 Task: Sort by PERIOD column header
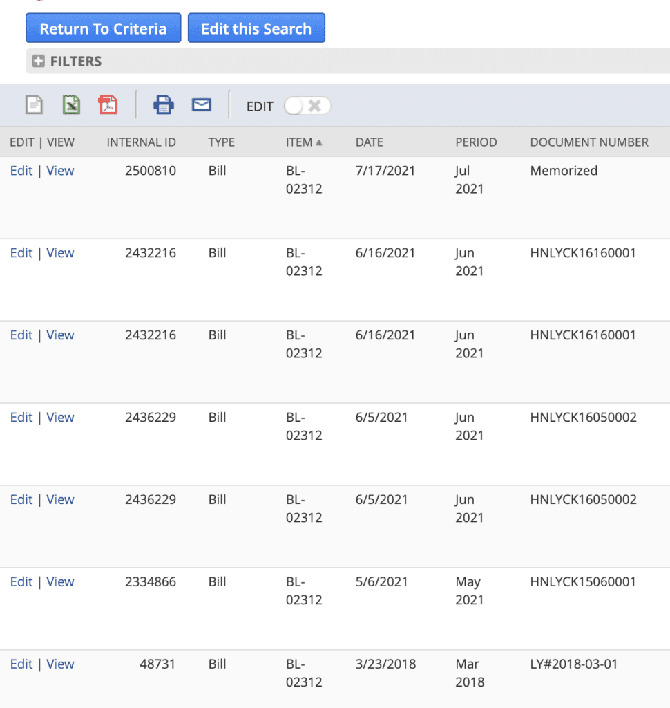point(476,142)
